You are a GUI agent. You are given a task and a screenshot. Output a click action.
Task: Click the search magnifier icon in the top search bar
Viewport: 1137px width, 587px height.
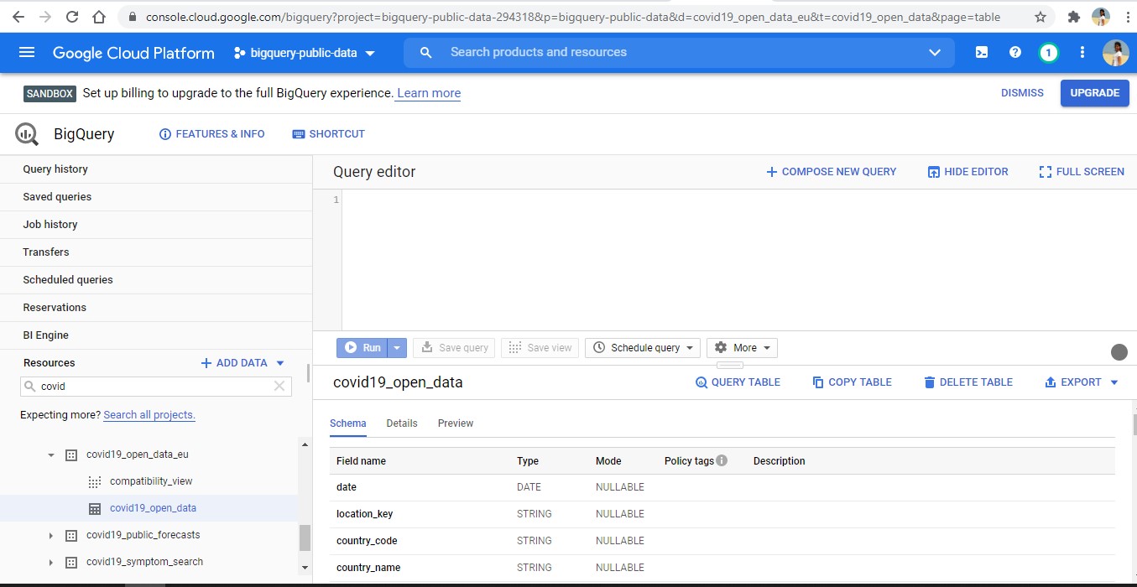point(425,53)
